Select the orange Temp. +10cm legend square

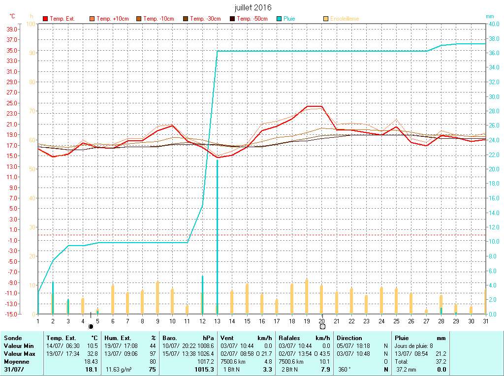coord(92,19)
